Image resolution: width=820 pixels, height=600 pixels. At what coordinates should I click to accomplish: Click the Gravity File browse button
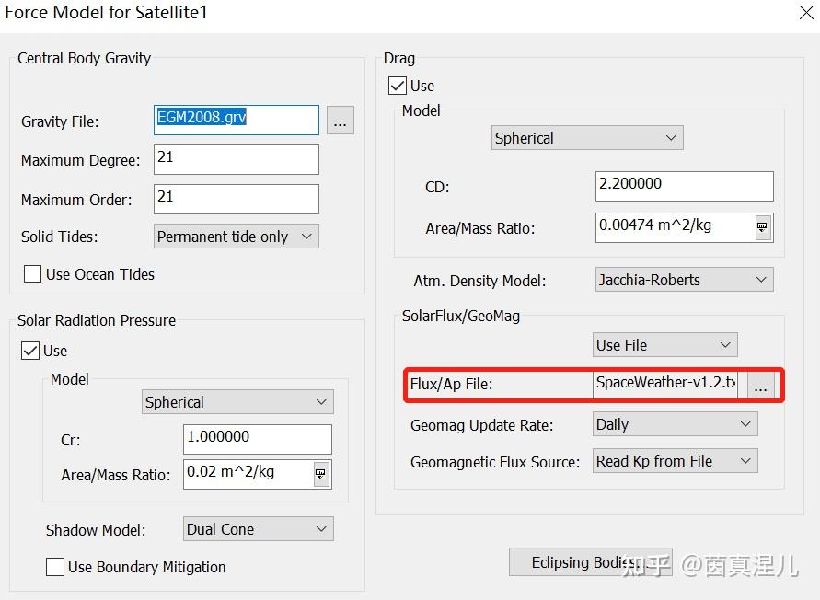pyautogui.click(x=341, y=121)
